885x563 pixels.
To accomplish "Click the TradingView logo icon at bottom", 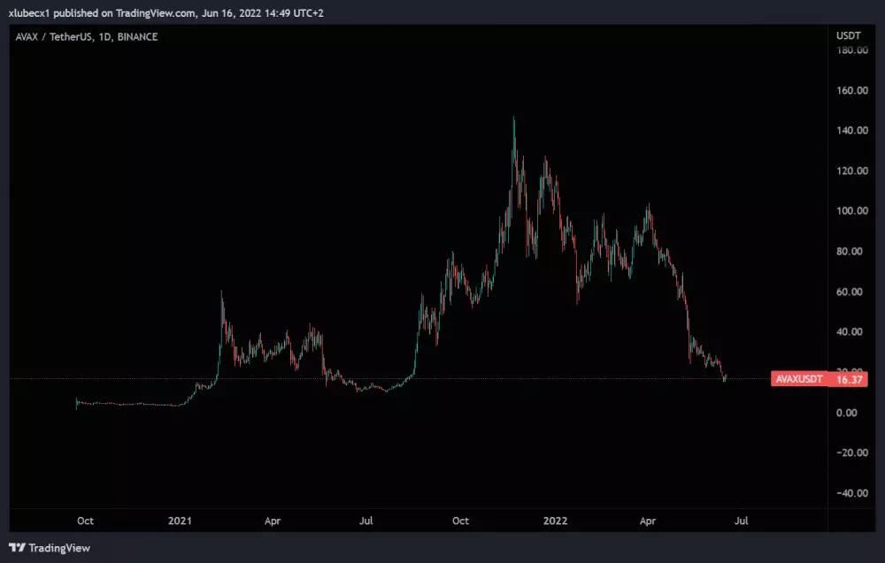I will click(17, 548).
